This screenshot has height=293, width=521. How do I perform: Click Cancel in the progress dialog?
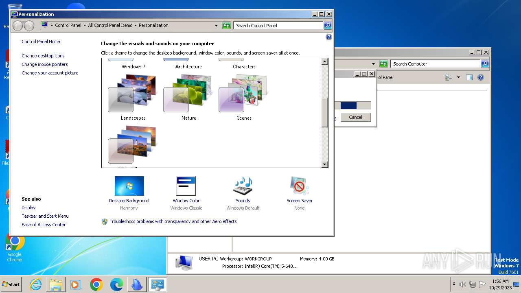(x=355, y=117)
